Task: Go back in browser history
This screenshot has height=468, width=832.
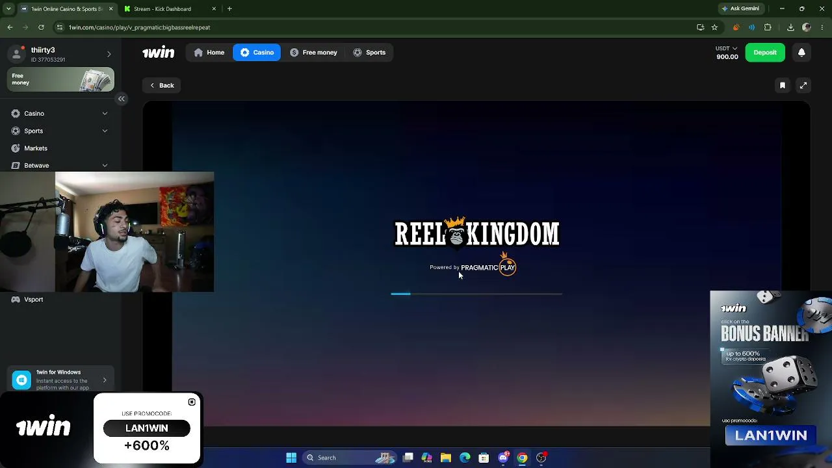Action: tap(10, 27)
